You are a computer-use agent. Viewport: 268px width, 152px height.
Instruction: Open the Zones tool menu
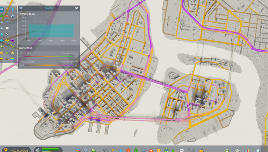tap(78, 150)
